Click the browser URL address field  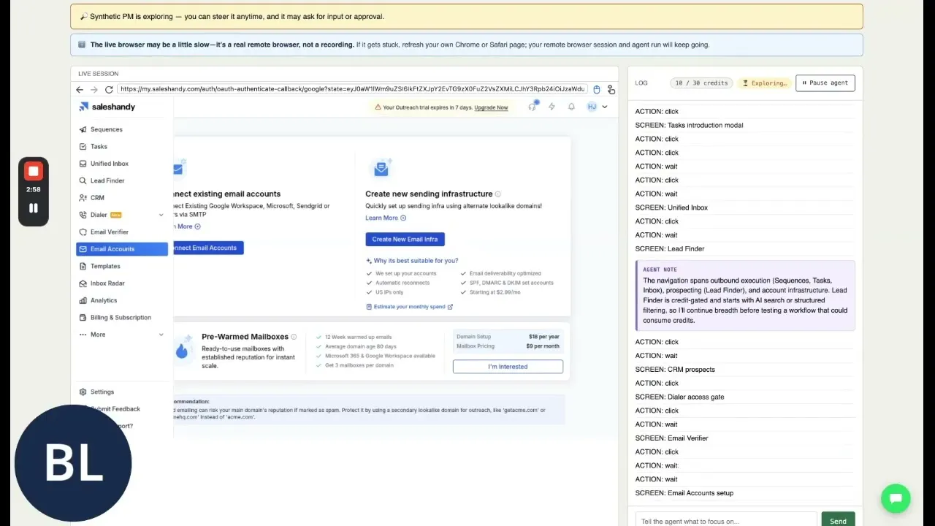(353, 89)
